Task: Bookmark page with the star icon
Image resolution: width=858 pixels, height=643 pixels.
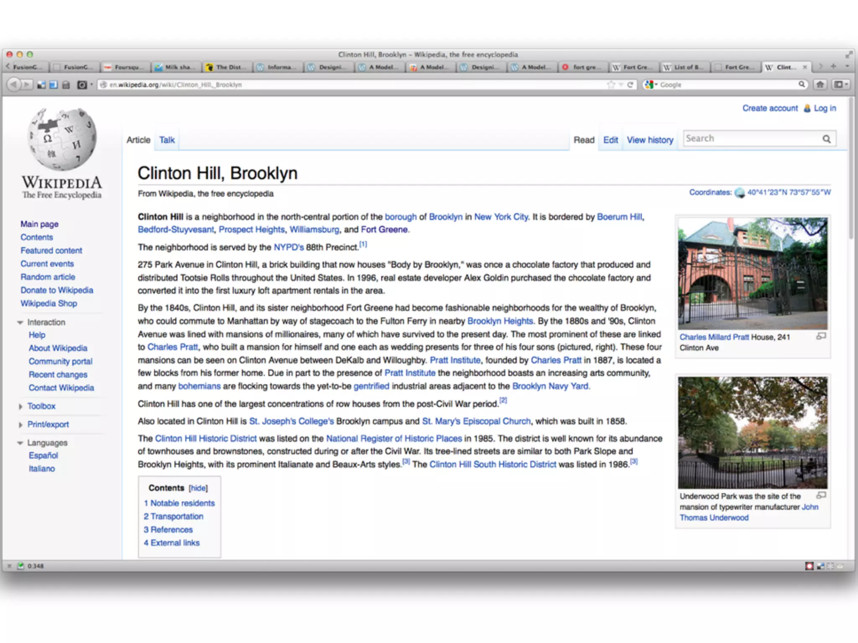Action: [x=611, y=85]
